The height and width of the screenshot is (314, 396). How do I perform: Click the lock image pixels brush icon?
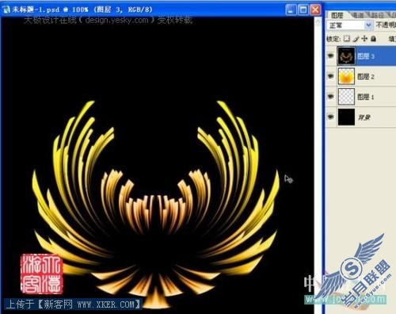coord(356,39)
